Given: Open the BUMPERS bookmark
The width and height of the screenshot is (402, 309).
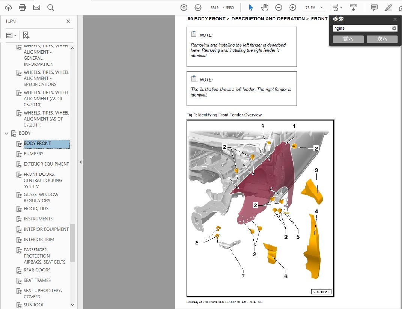Looking at the screenshot, I should (x=33, y=154).
